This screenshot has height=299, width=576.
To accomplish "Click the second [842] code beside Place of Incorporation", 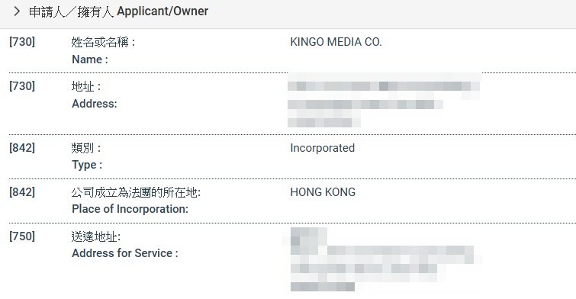I will coord(22,191).
